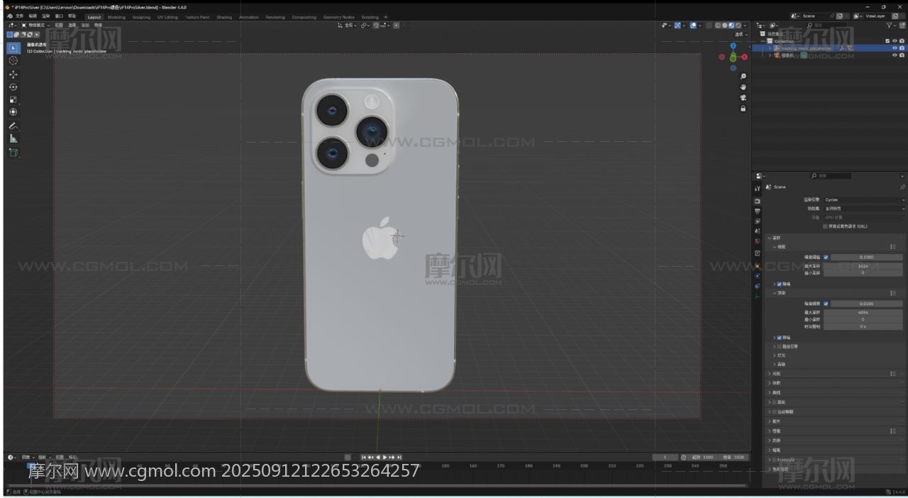Viewport: 908px width, 498px height.
Task: Switch to the Geometry Nodes workspace tab
Action: (x=338, y=17)
